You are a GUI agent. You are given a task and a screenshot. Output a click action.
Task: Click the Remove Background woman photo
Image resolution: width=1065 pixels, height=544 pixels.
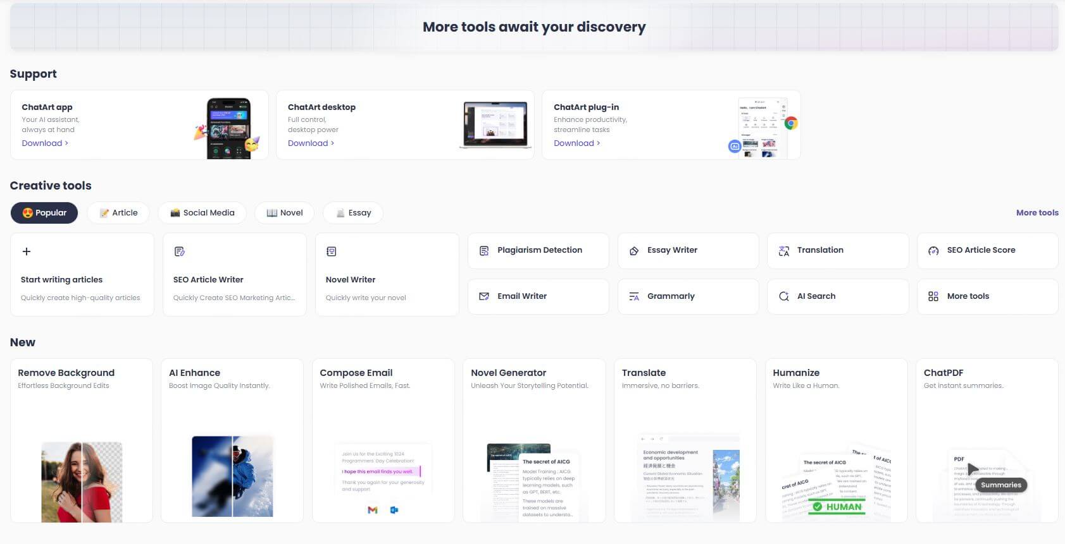pos(82,482)
